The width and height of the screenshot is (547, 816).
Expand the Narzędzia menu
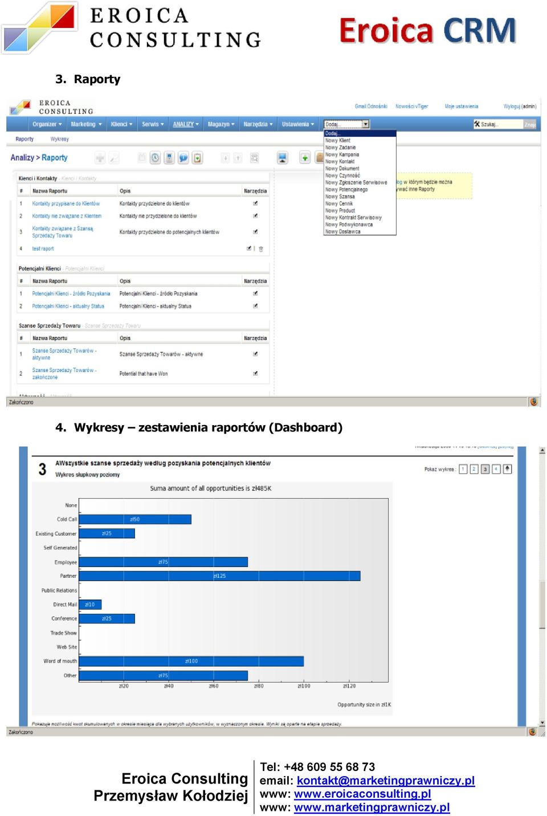(258, 124)
